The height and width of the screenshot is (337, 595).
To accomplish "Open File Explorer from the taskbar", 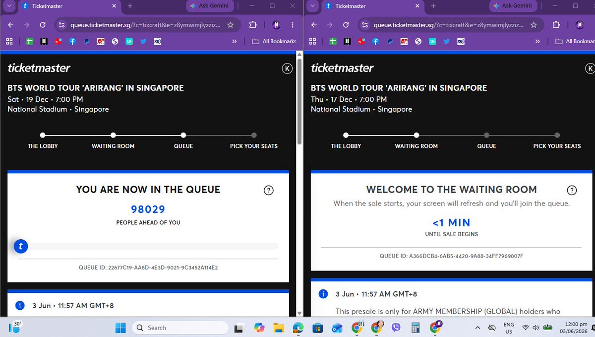I will click(x=279, y=328).
